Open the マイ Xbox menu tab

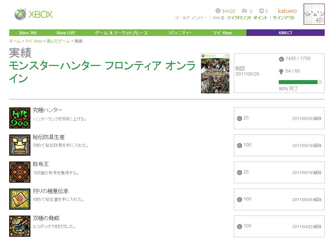(222, 33)
